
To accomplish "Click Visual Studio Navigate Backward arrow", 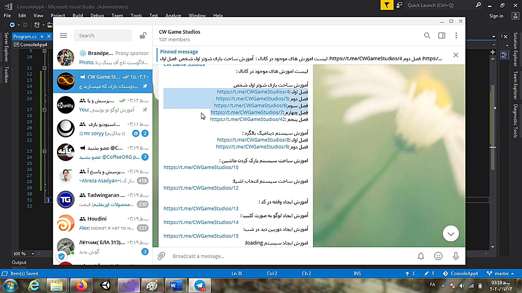I will (12, 25).
